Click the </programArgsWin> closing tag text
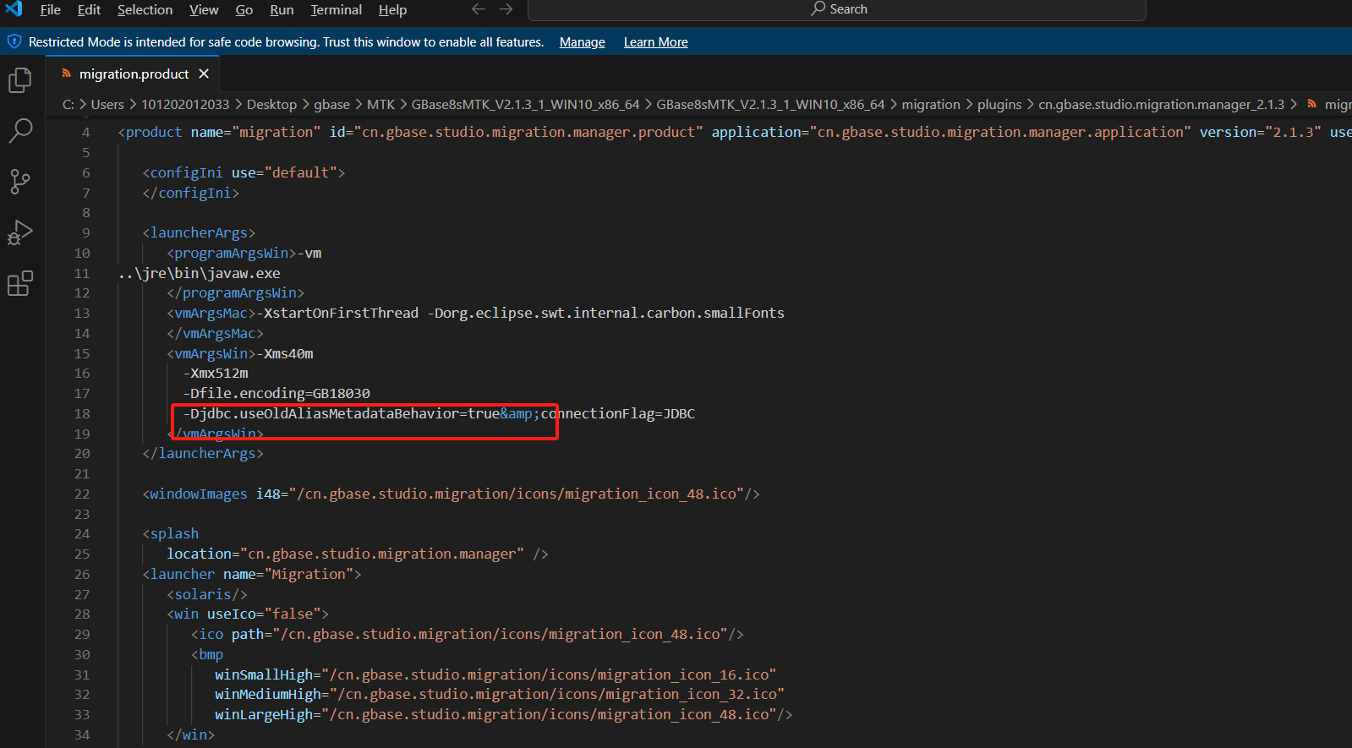The height and width of the screenshot is (748, 1352). coord(235,293)
